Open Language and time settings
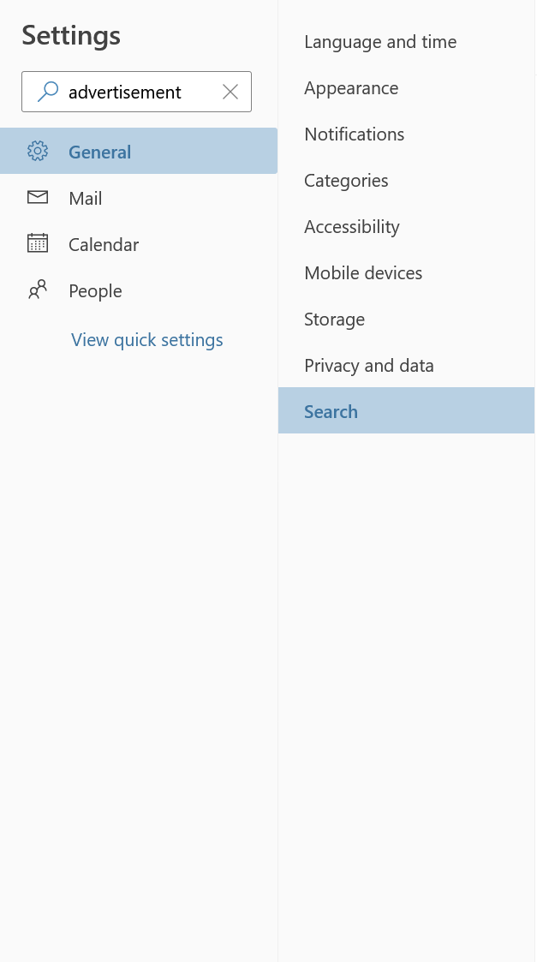This screenshot has width=537, height=962. click(380, 41)
